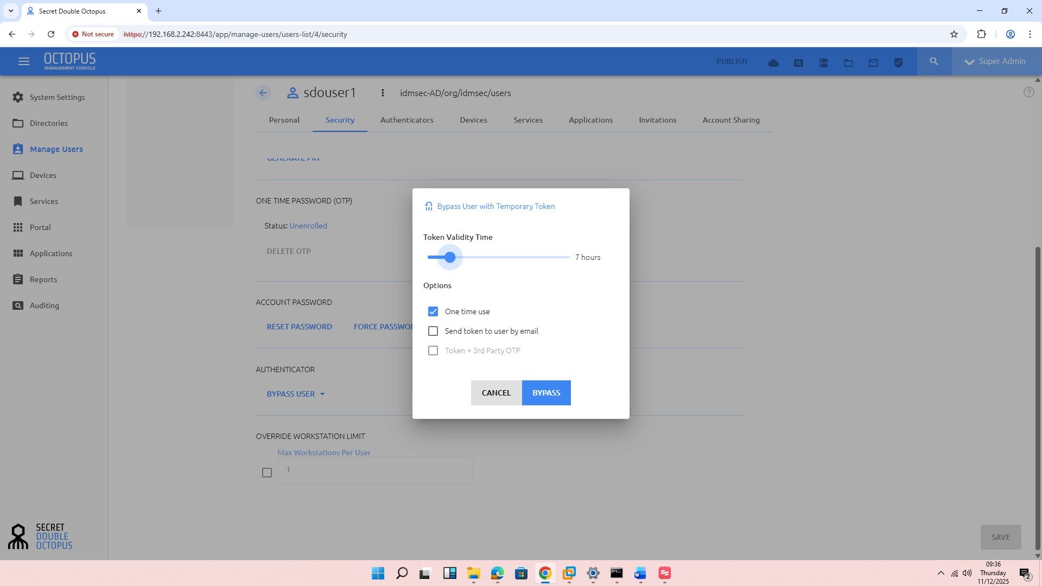
Task: Open Chrome tab search dropdown arrow
Action: [10, 11]
